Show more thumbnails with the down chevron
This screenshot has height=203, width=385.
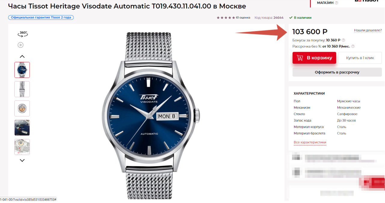[22, 161]
